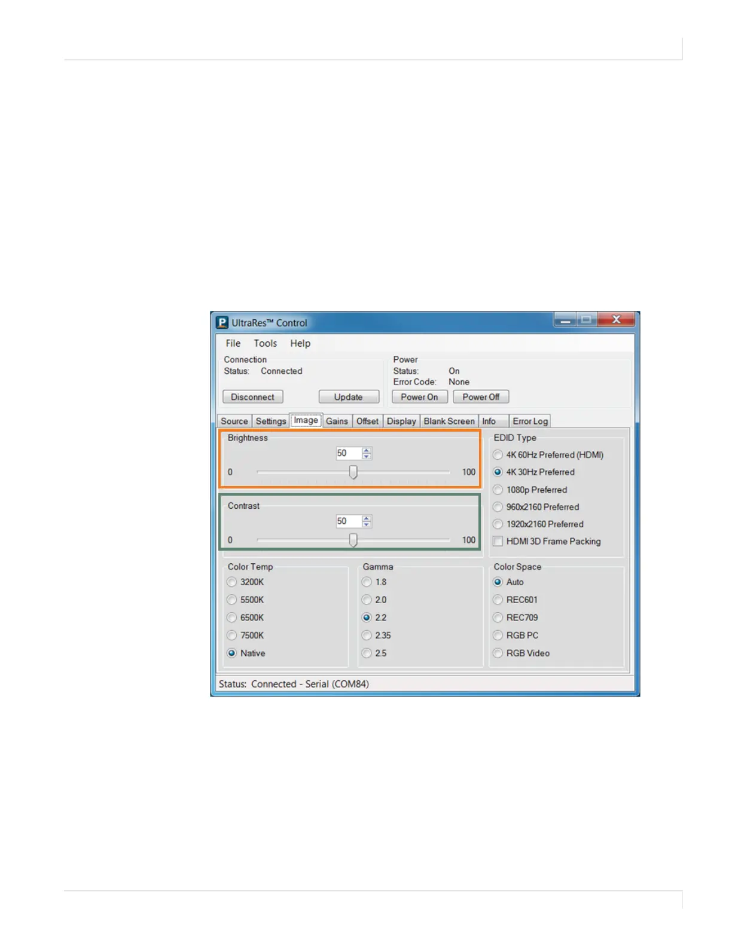Switch to the Offset tab

367,421
